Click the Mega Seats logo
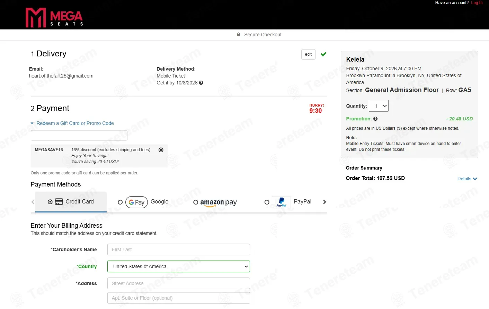489x309 pixels. point(54,17)
